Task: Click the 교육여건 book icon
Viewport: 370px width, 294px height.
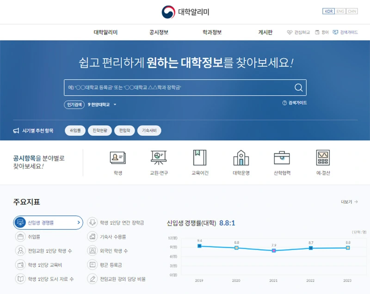Action: [199, 158]
